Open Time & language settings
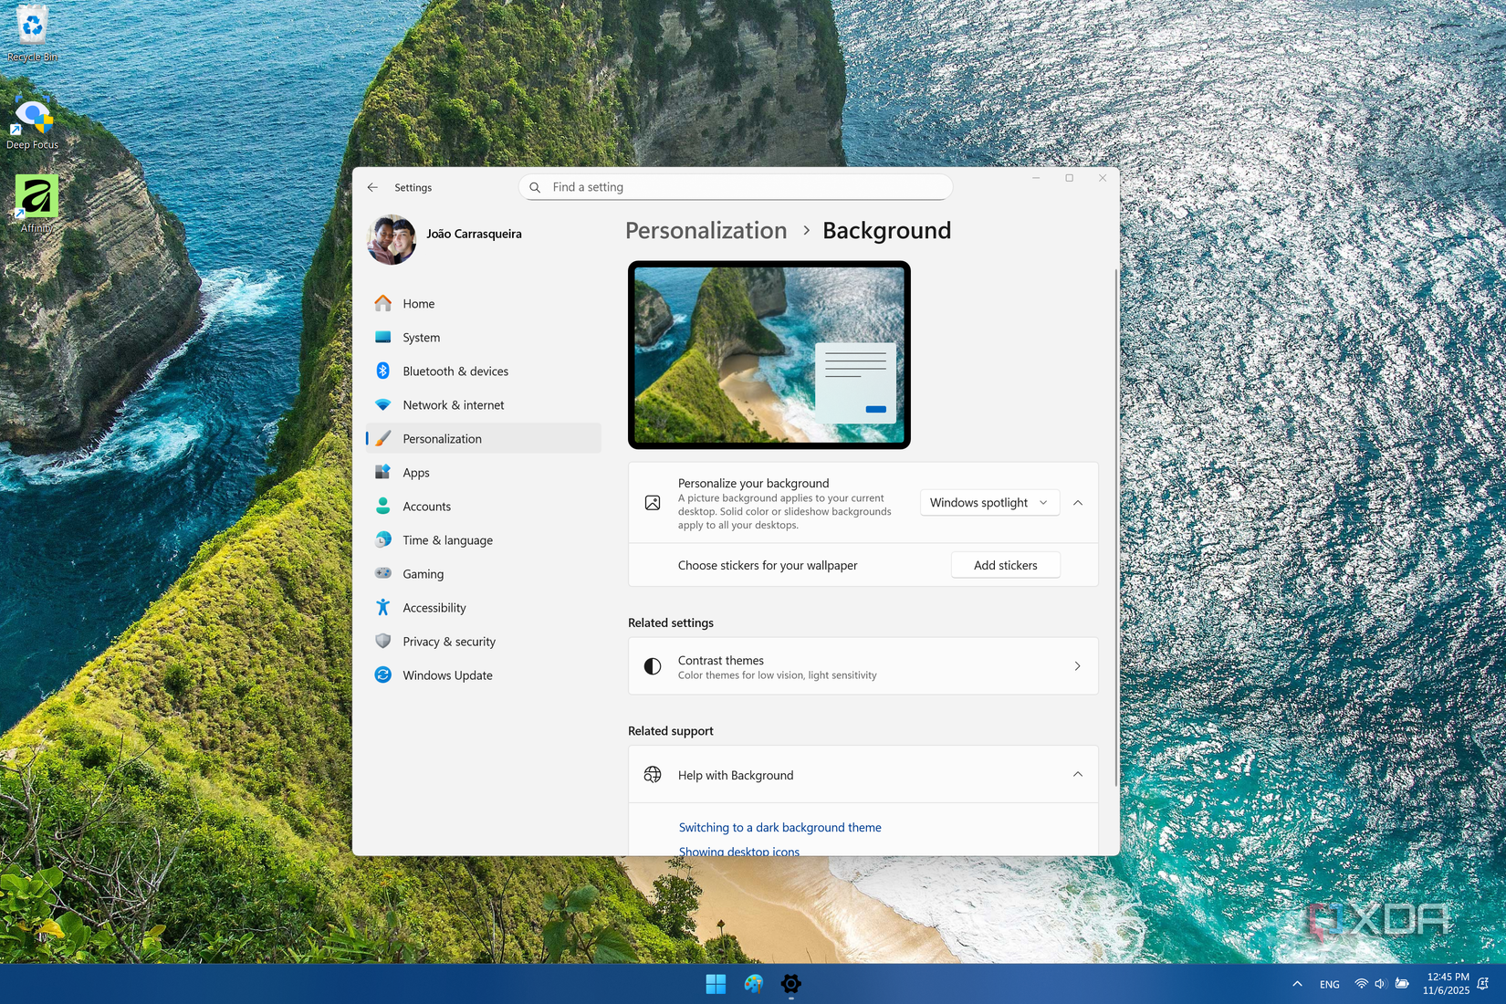This screenshot has width=1506, height=1004. coord(484,539)
